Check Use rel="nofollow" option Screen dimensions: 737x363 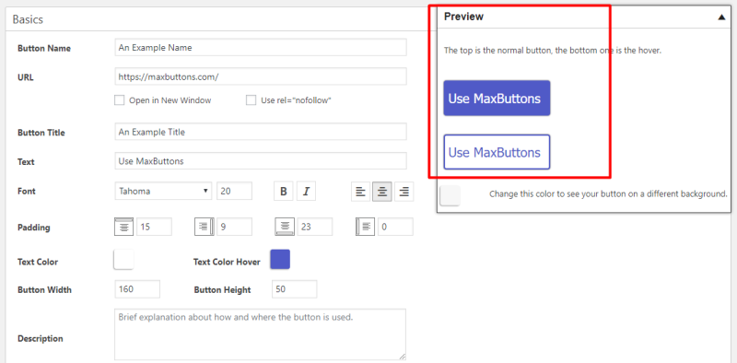(x=251, y=100)
